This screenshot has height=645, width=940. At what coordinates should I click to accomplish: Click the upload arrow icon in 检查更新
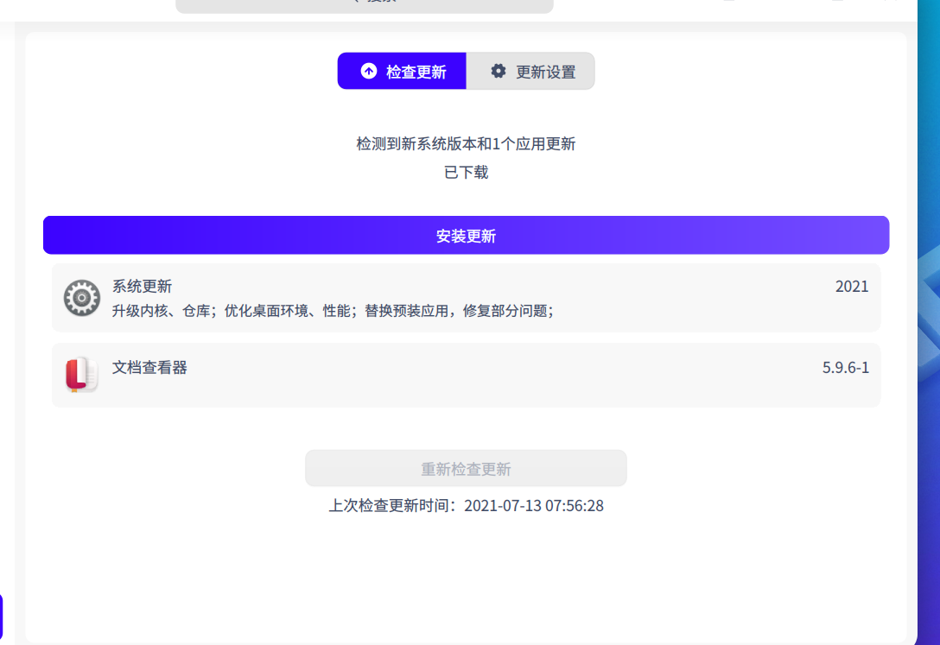369,72
